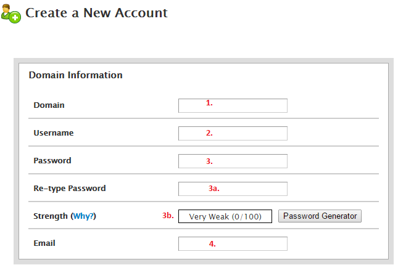This screenshot has width=398, height=265.
Task: Focus the Email text field
Action: point(233,243)
